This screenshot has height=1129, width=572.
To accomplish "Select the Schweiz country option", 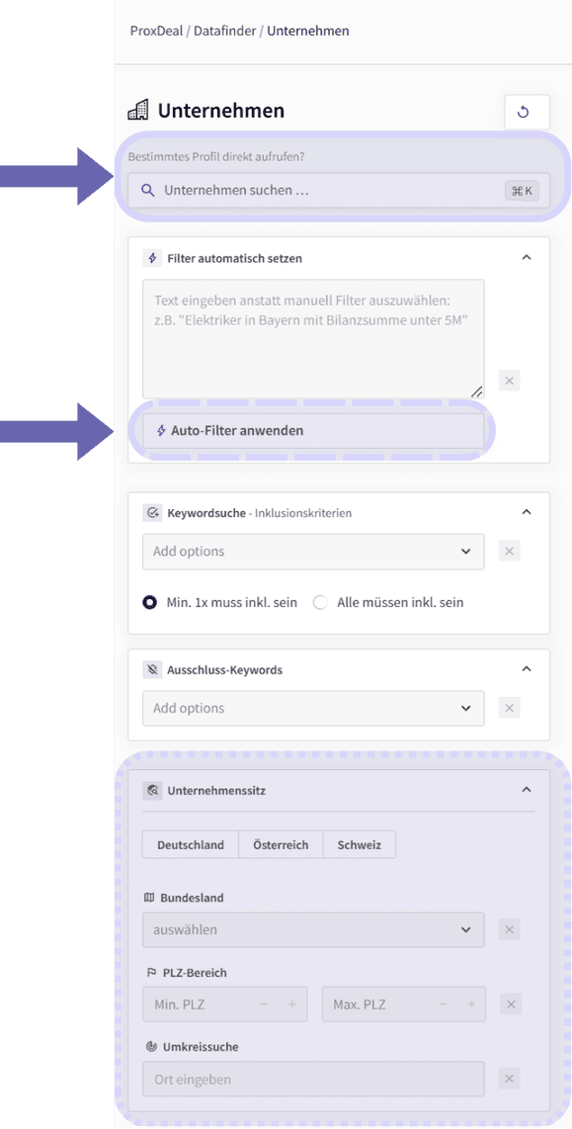I will [x=359, y=844].
